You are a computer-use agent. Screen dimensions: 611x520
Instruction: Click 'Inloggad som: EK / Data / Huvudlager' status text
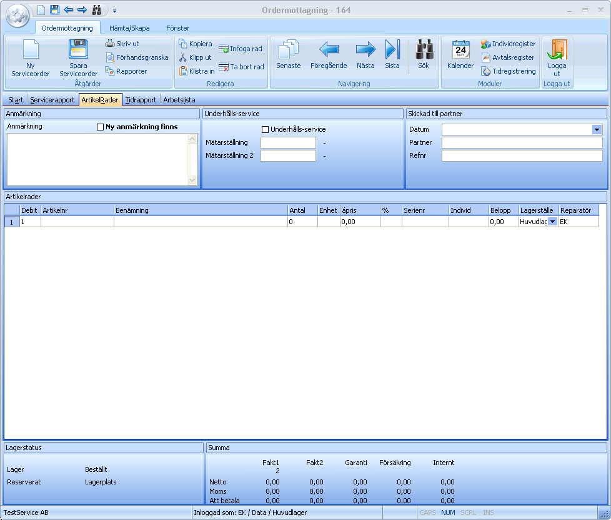pyautogui.click(x=250, y=513)
